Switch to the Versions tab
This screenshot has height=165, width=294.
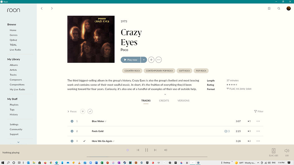click(x=183, y=101)
